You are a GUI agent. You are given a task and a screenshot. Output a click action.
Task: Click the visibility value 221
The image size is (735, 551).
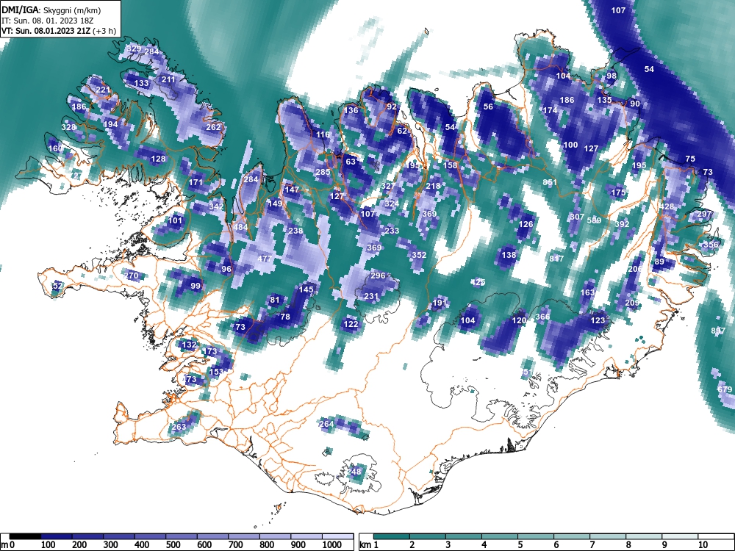(103, 90)
